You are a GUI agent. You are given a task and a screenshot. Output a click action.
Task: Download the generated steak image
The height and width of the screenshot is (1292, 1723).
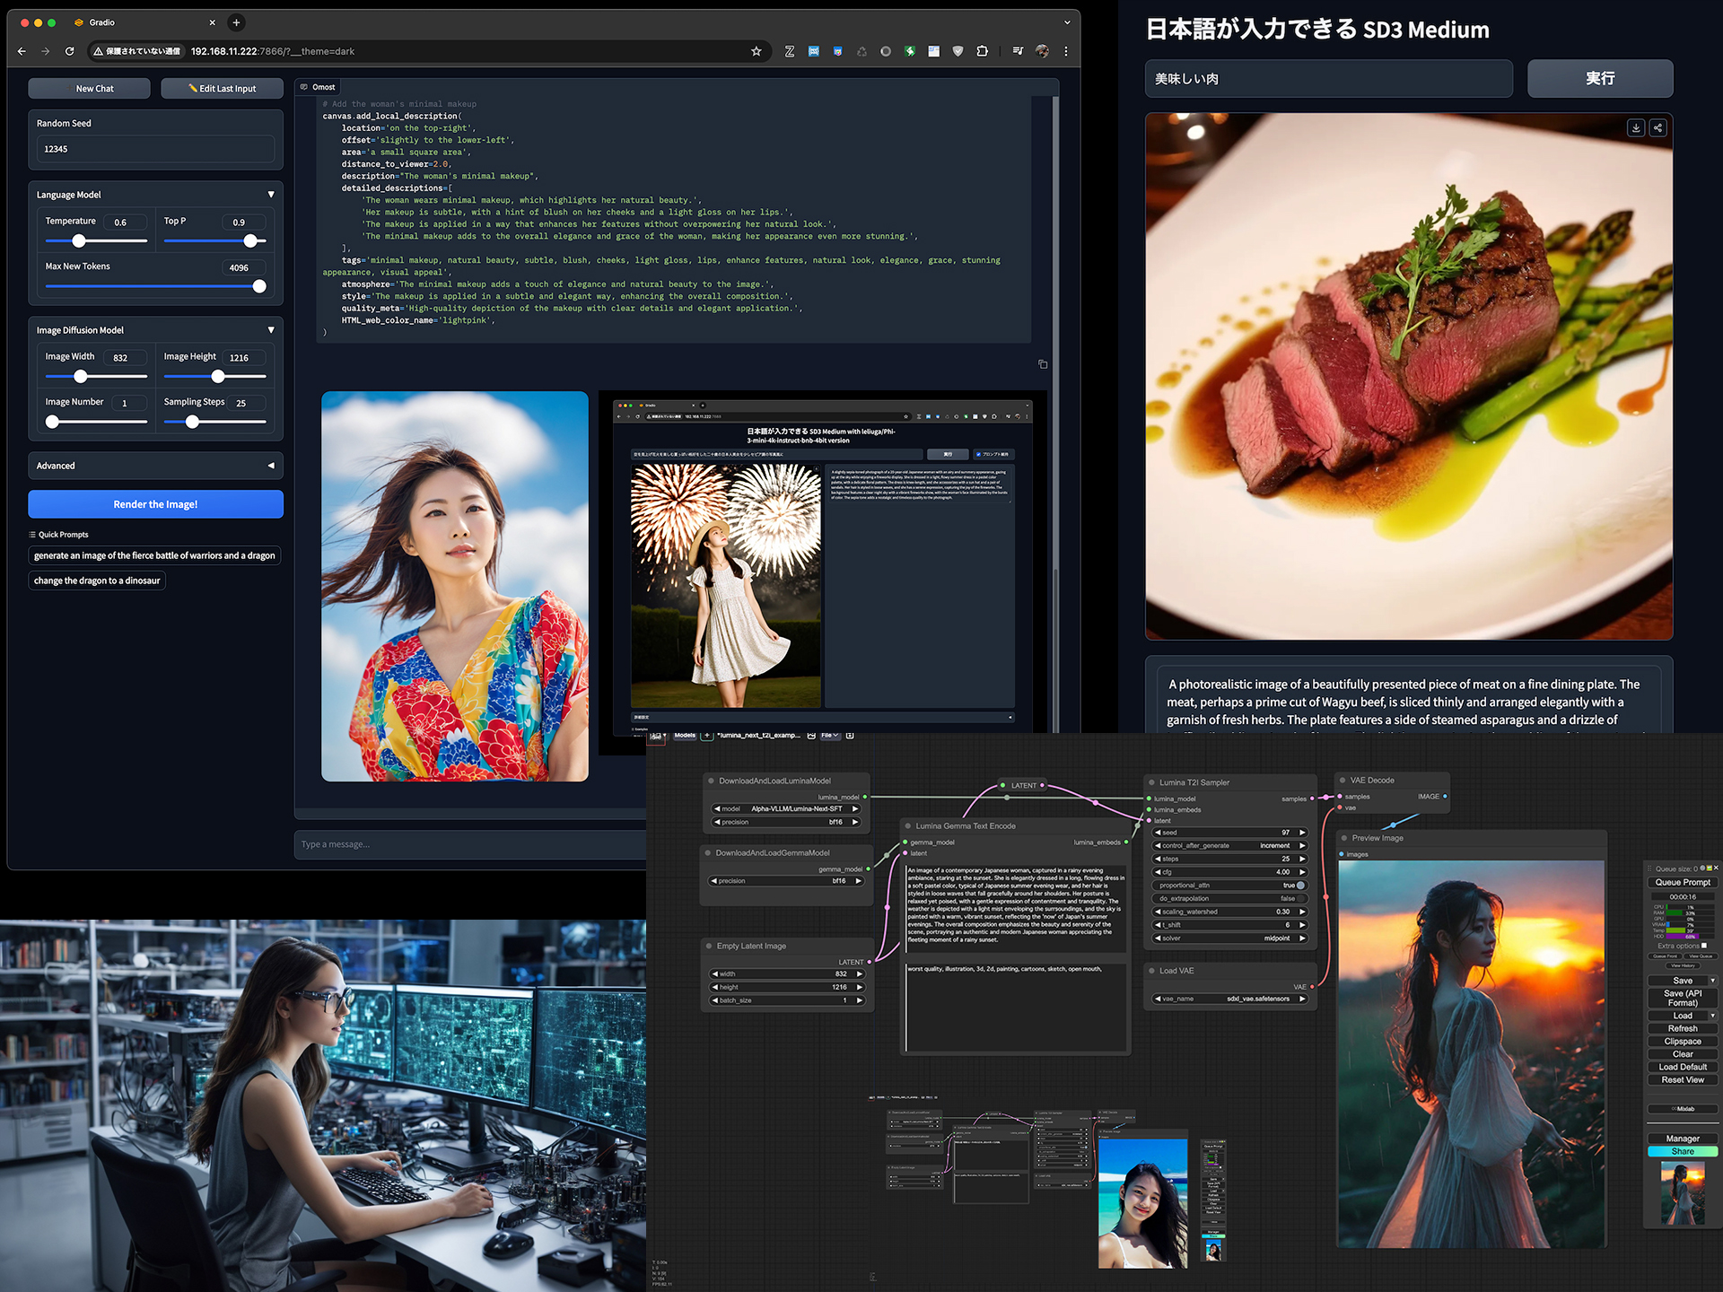point(1636,128)
